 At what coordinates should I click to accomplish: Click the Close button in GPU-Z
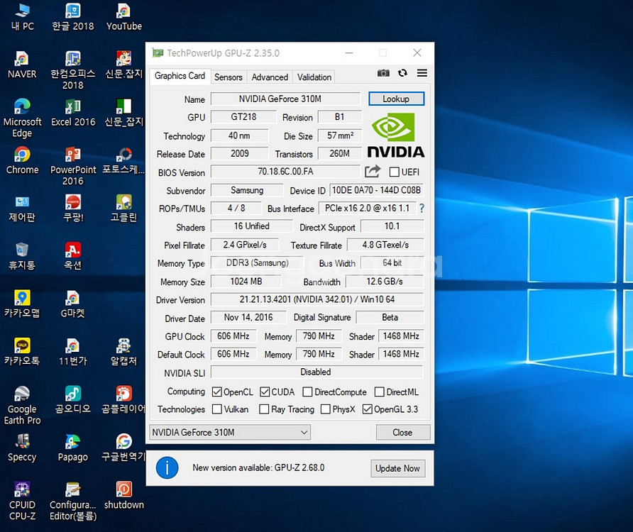point(402,432)
